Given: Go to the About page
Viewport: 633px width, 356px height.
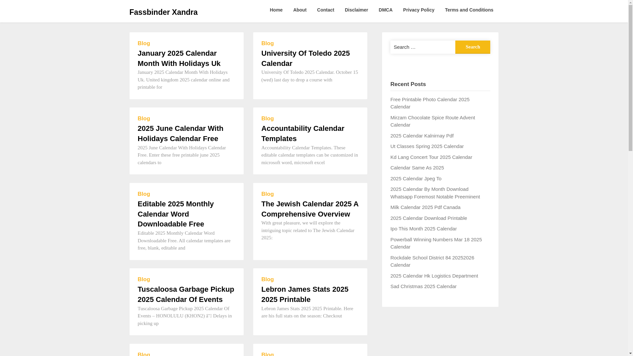Looking at the screenshot, I should tap(299, 10).
